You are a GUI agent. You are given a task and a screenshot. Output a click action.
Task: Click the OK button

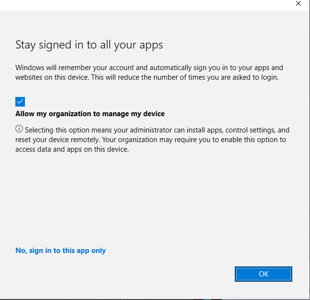pyautogui.click(x=263, y=274)
